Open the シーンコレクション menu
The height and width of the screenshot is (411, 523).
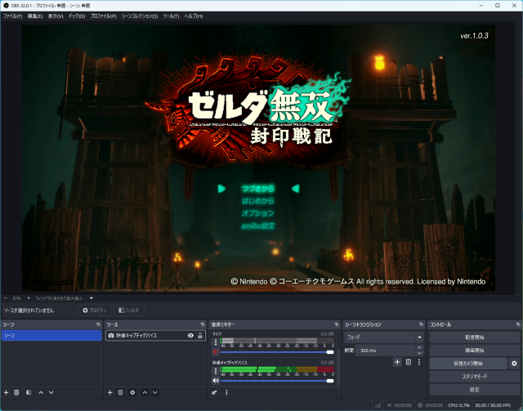click(140, 16)
